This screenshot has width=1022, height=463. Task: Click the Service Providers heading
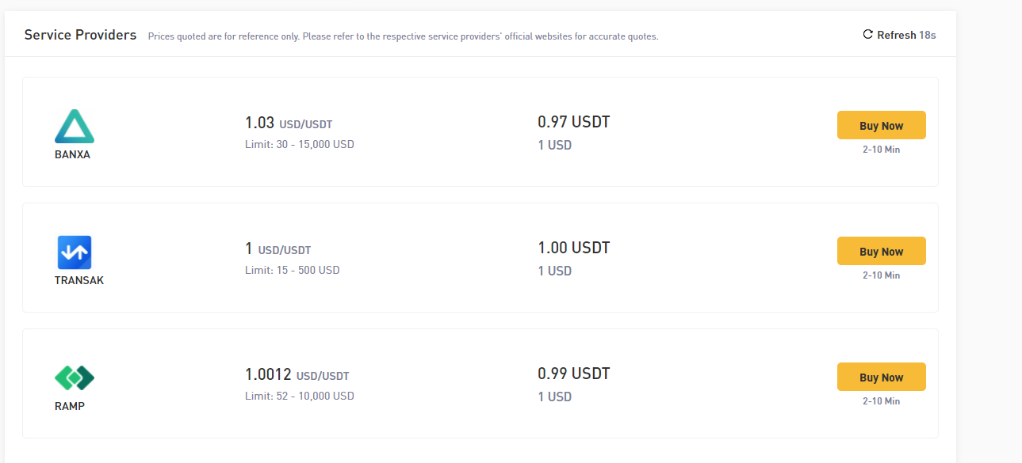click(80, 35)
